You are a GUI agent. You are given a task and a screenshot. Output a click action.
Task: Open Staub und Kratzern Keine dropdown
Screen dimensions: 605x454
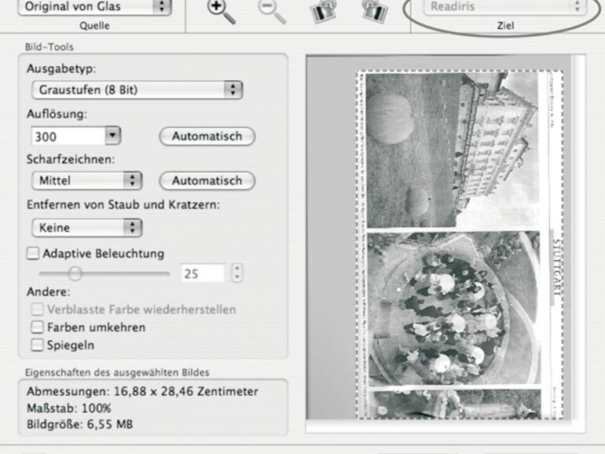(87, 228)
